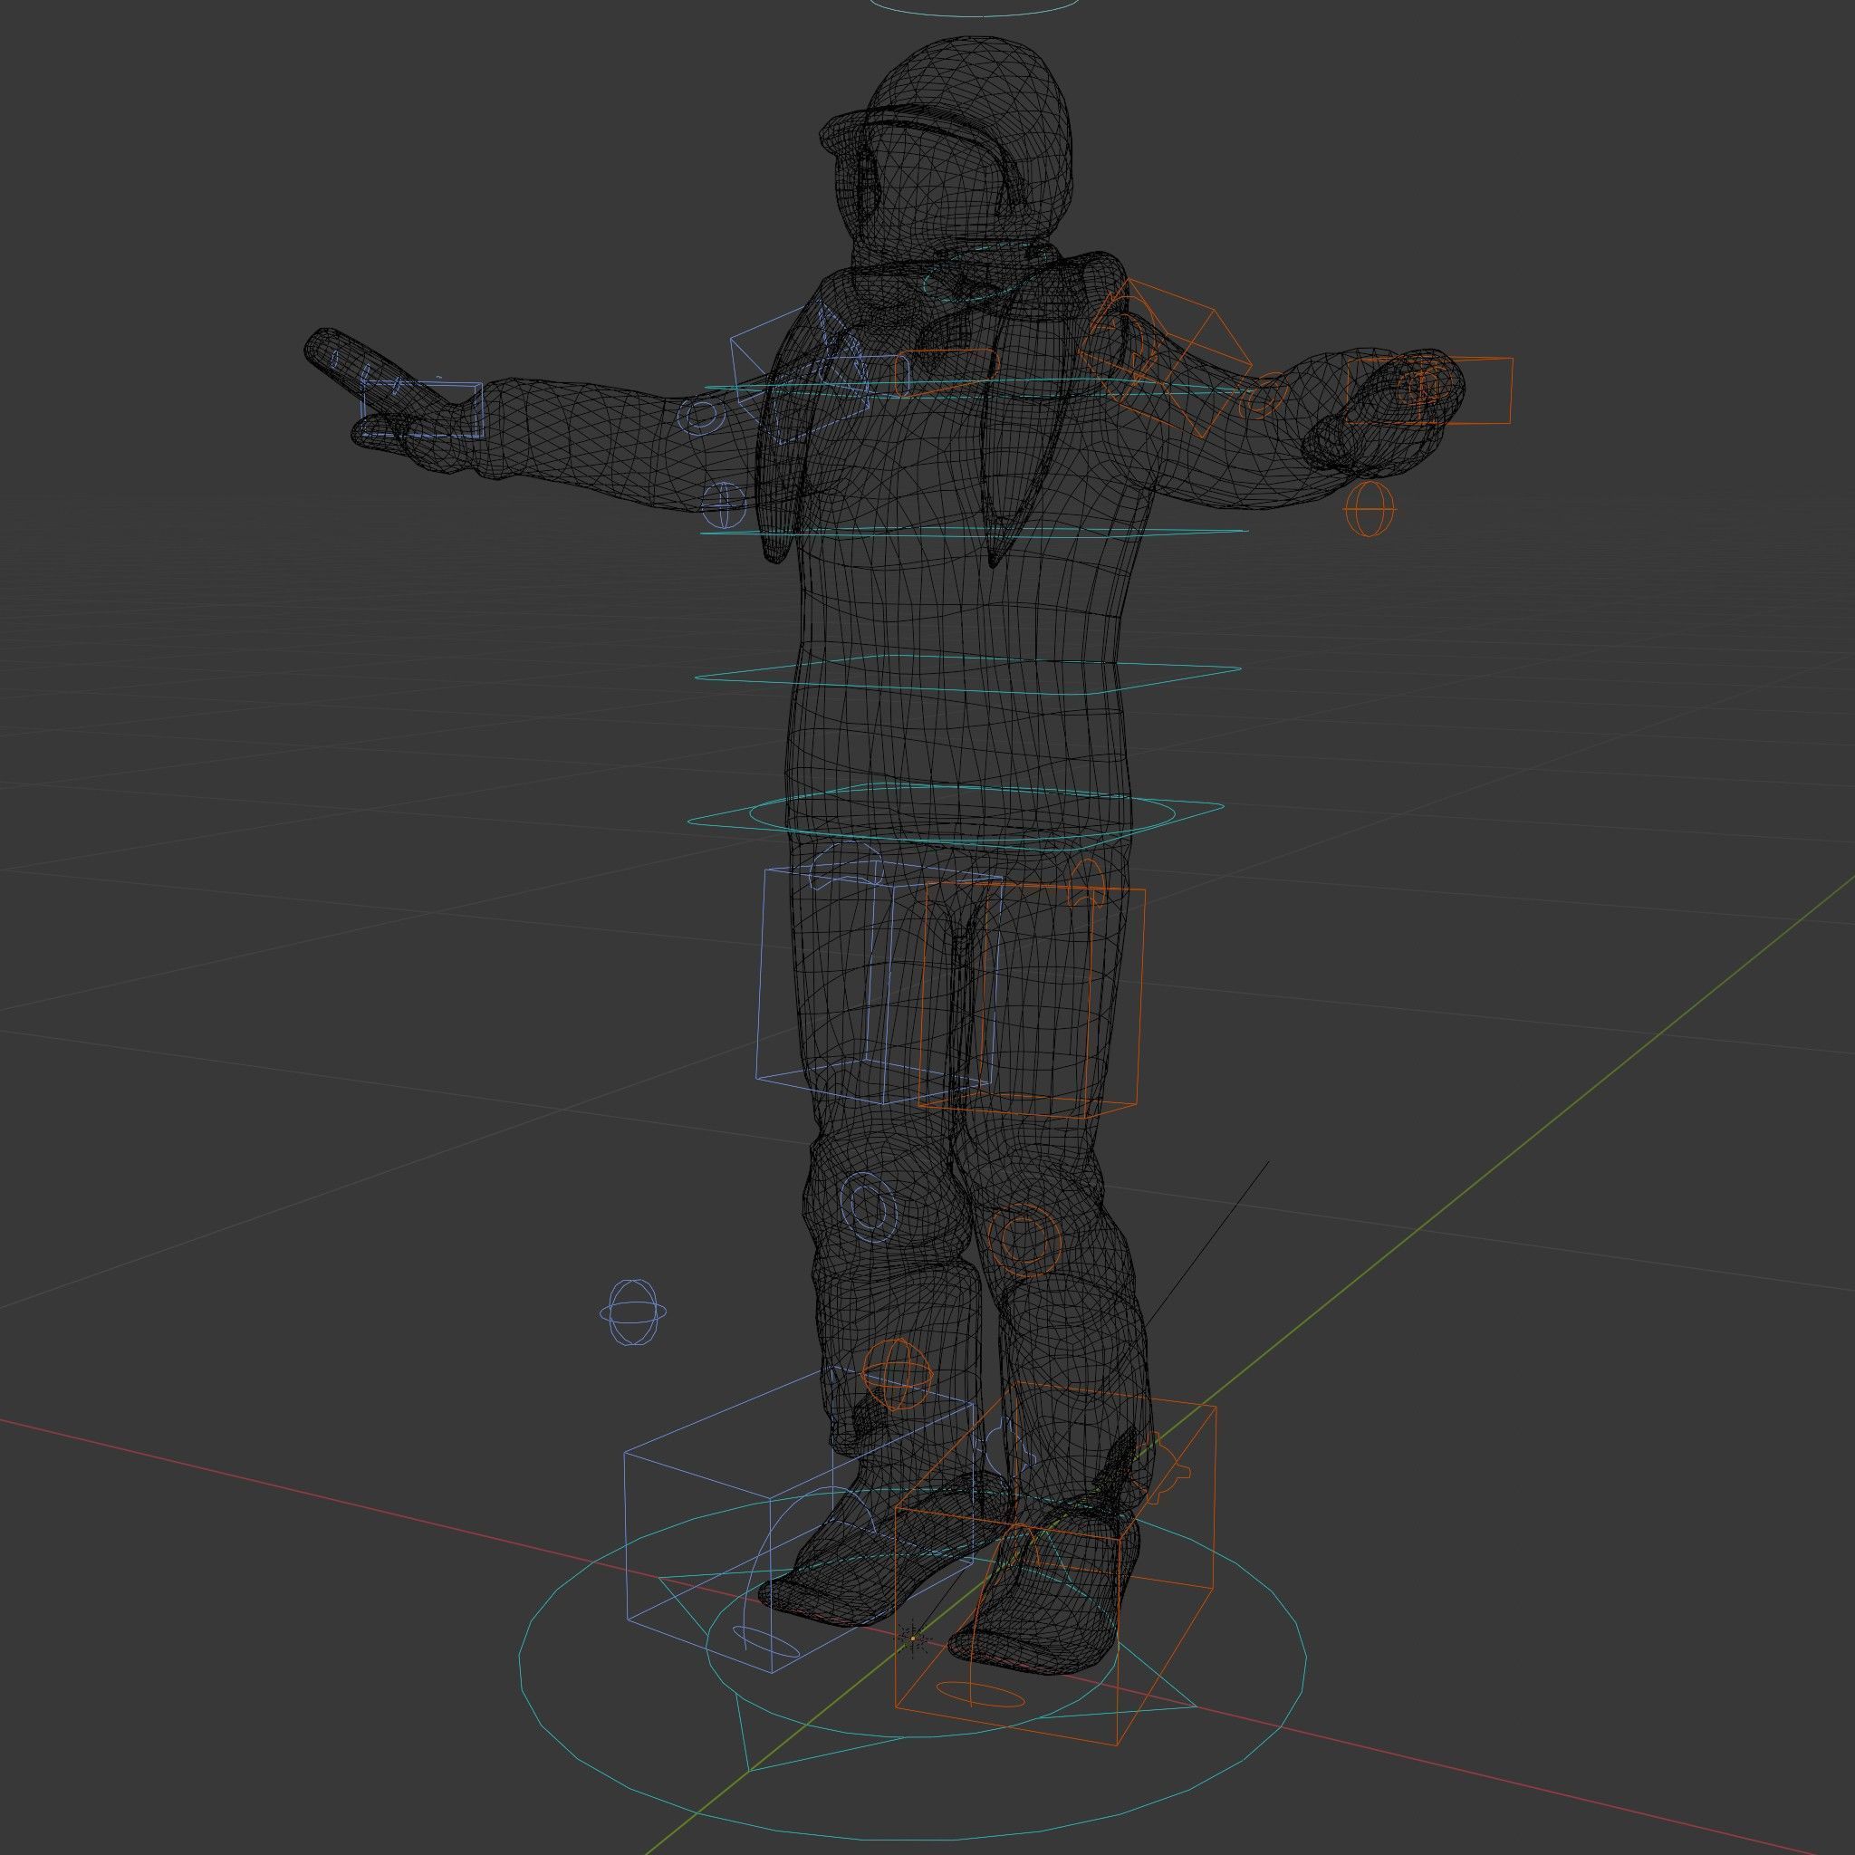Select the orange capsule control on the chest

click(x=946, y=371)
